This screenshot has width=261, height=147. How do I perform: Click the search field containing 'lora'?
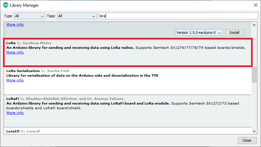tap(178, 16)
